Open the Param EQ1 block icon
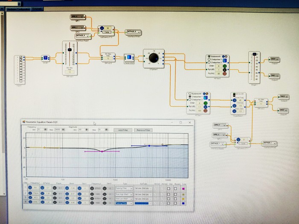The height and width of the screenshot is (224, 299). click(x=129, y=58)
